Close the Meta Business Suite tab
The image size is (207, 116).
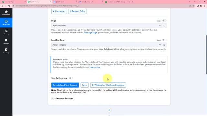pyautogui.click(x=102, y=2)
